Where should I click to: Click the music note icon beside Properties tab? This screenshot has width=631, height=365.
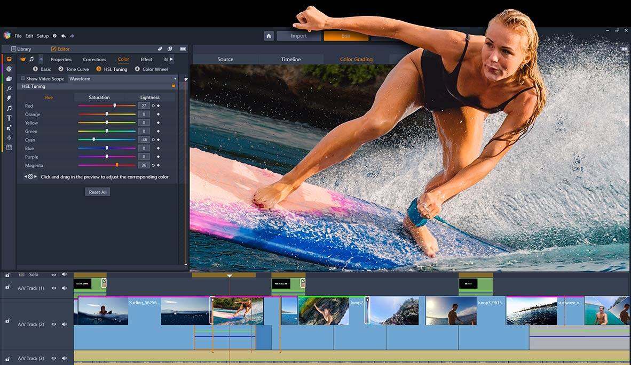tap(31, 59)
